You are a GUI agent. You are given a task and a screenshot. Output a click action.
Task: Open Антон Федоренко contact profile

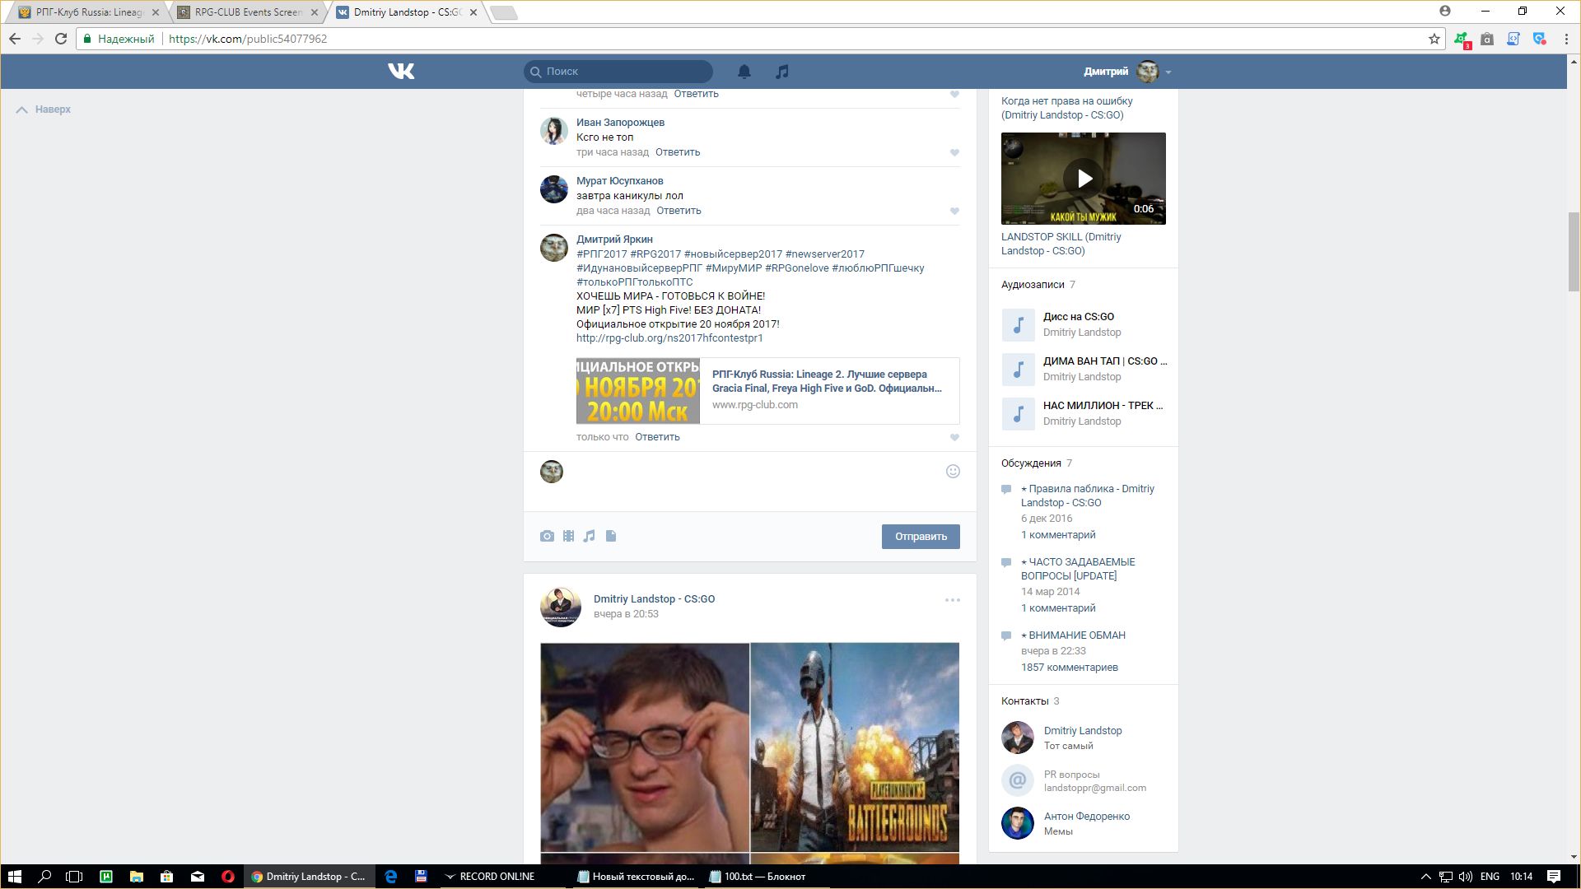tap(1087, 817)
